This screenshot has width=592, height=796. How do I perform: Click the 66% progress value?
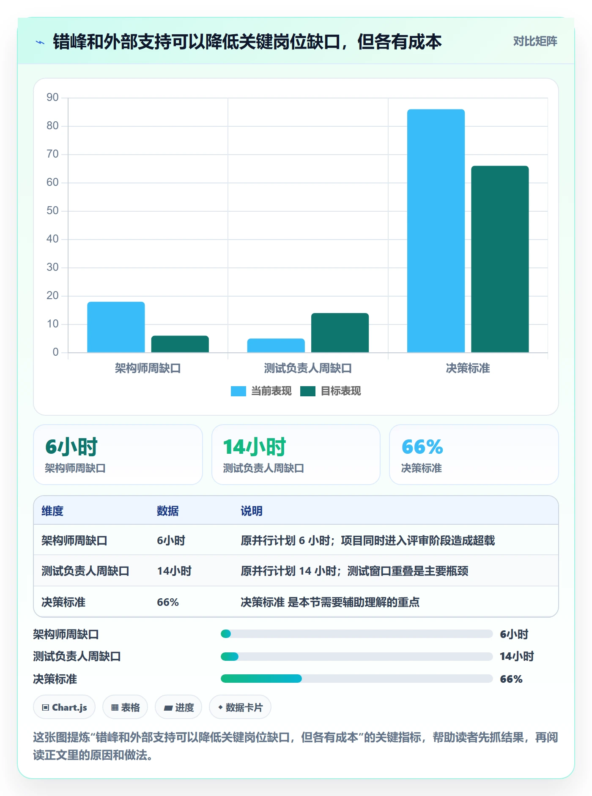[511, 679]
